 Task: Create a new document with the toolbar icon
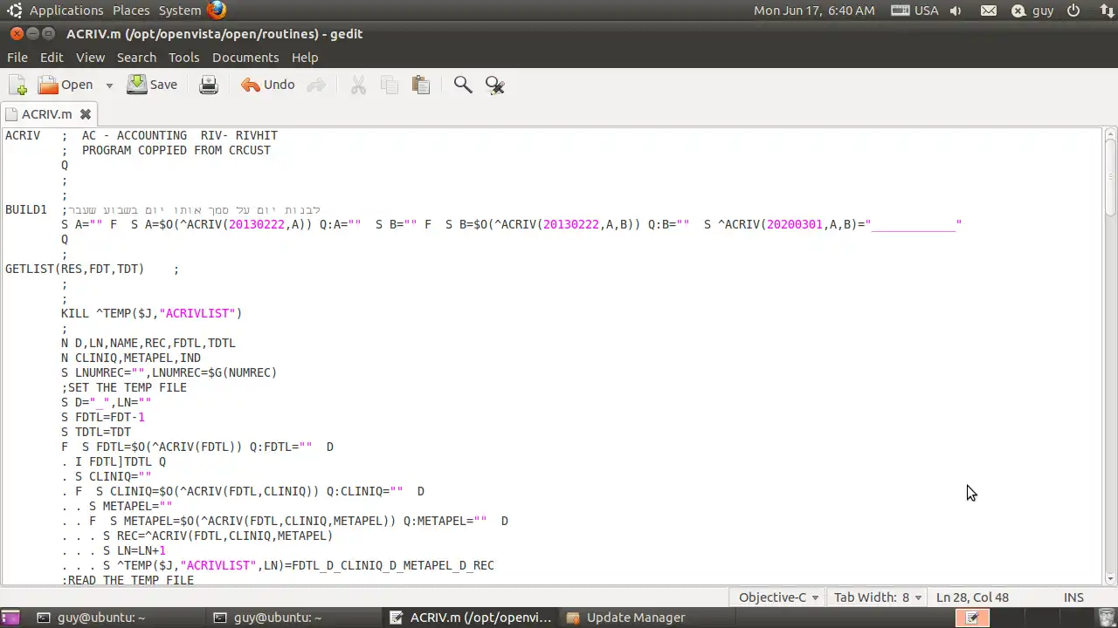(x=17, y=85)
